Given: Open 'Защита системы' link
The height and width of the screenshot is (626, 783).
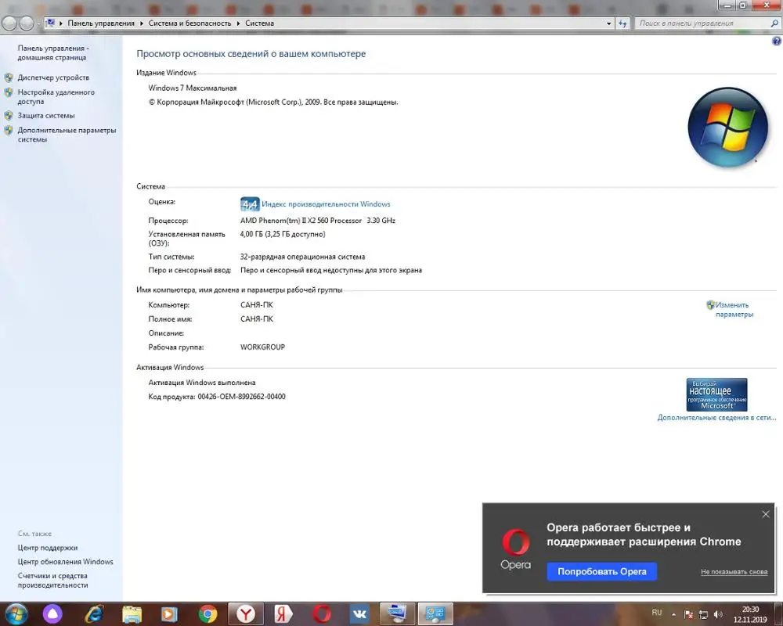Looking at the screenshot, I should tap(46, 115).
